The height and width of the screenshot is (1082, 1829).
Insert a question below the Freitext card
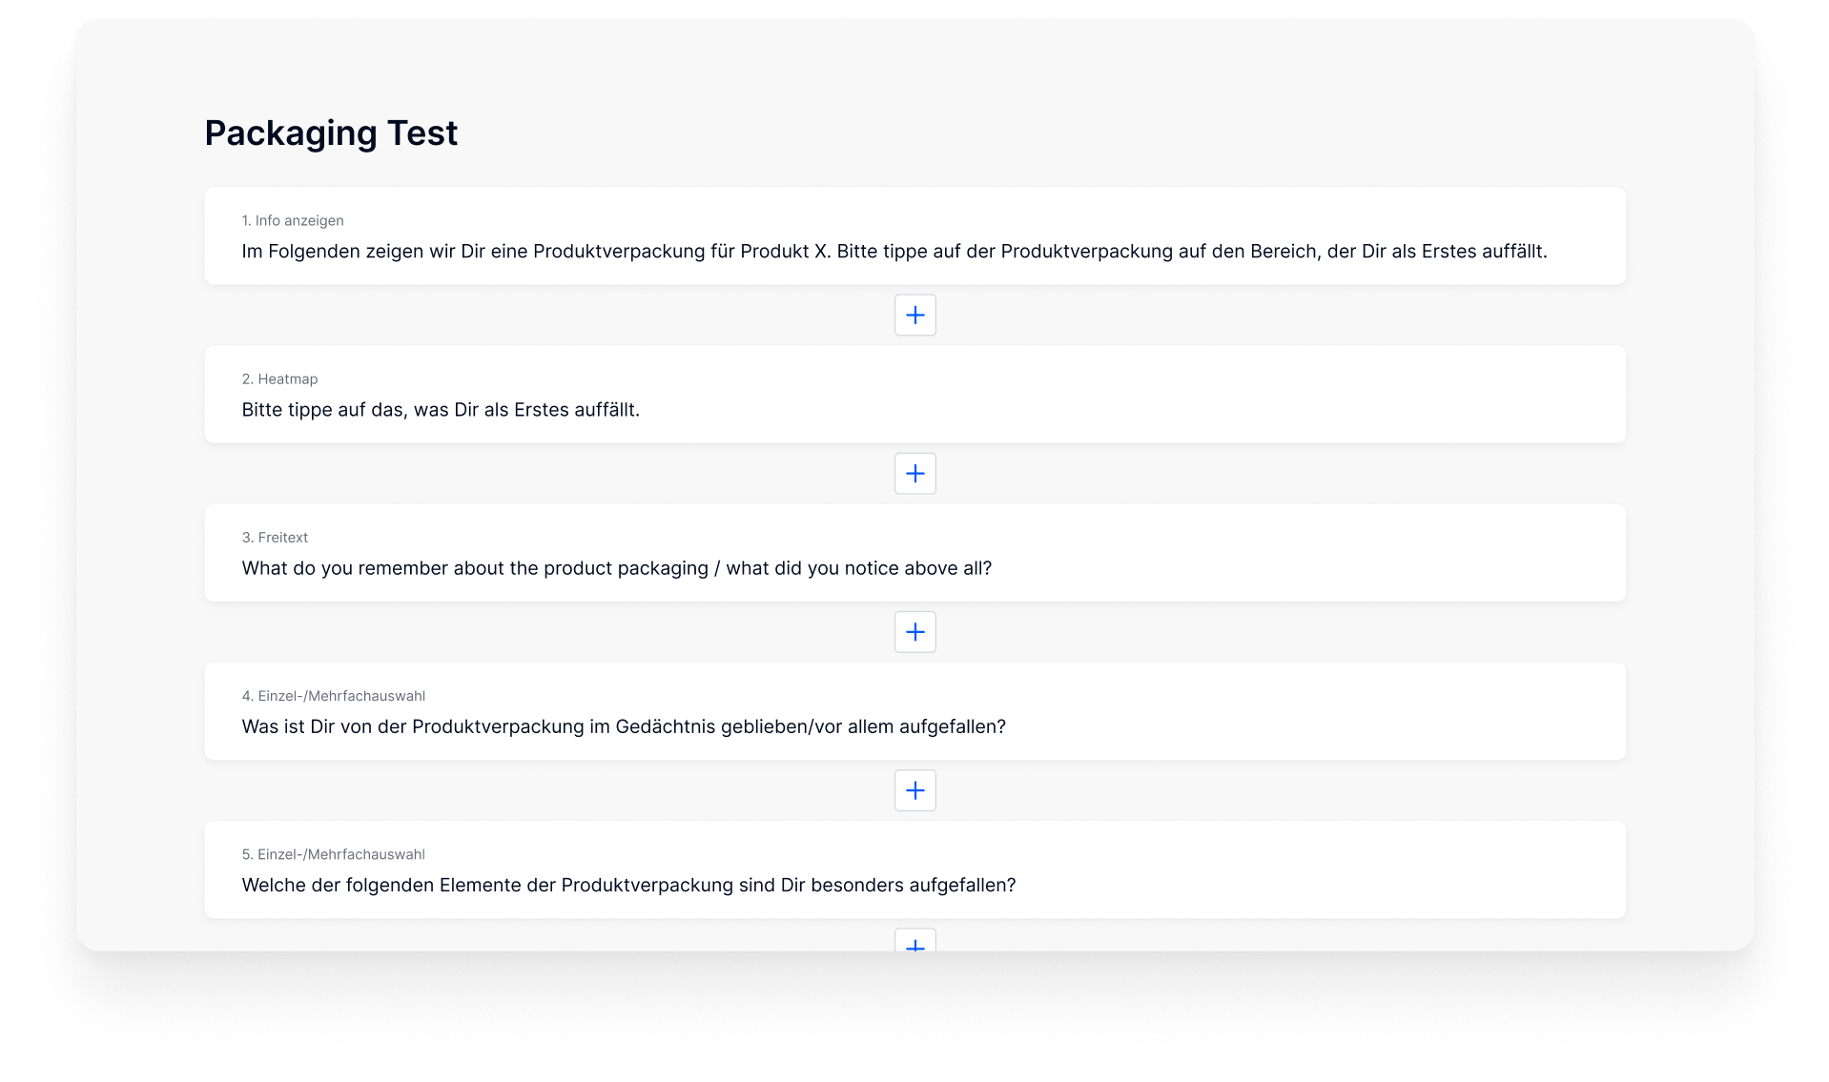pos(914,632)
